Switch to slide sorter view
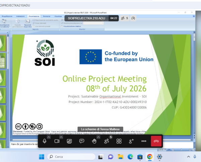Screen dimensions: 201x162 (x=162, y=150)
